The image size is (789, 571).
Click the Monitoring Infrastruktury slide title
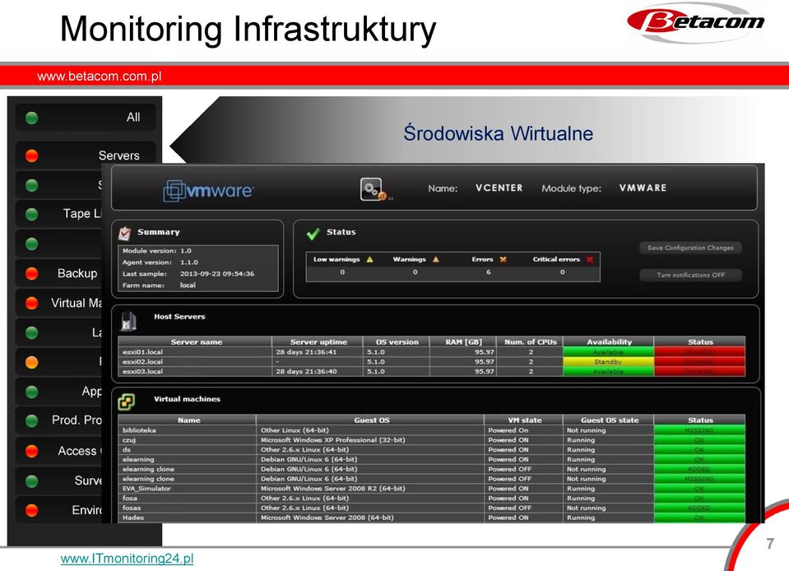248,29
